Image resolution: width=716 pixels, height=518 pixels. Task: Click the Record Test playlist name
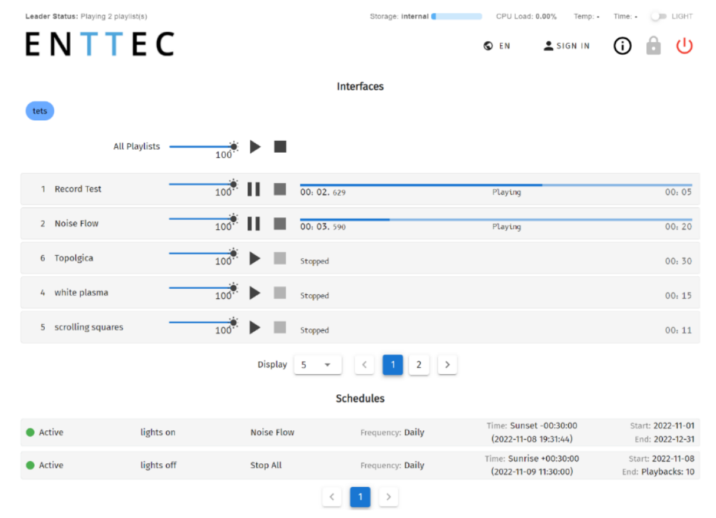78,189
